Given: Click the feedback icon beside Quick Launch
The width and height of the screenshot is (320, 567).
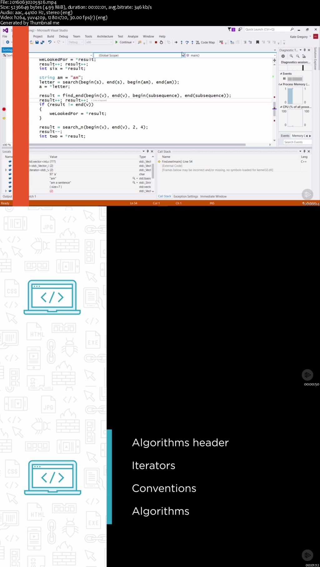Looking at the screenshot, I should coord(240,29).
